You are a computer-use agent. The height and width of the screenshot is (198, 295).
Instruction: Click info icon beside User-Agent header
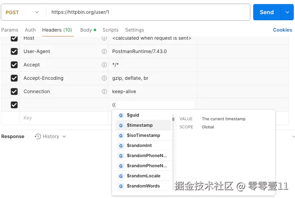(x=104, y=51)
